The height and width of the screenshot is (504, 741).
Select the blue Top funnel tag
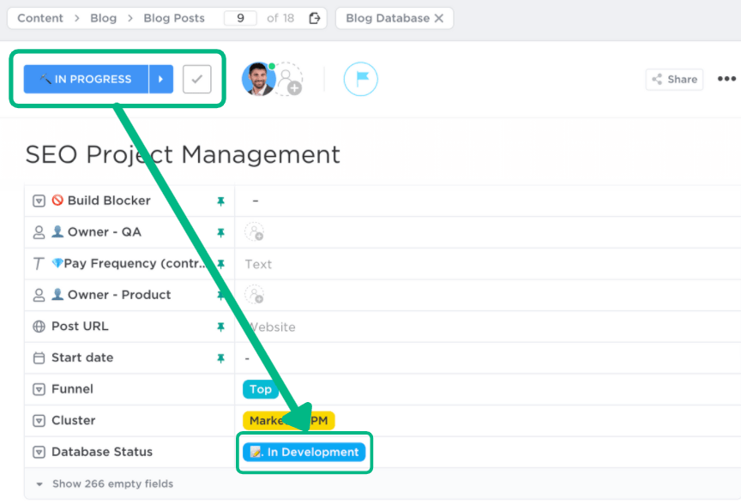coord(260,389)
